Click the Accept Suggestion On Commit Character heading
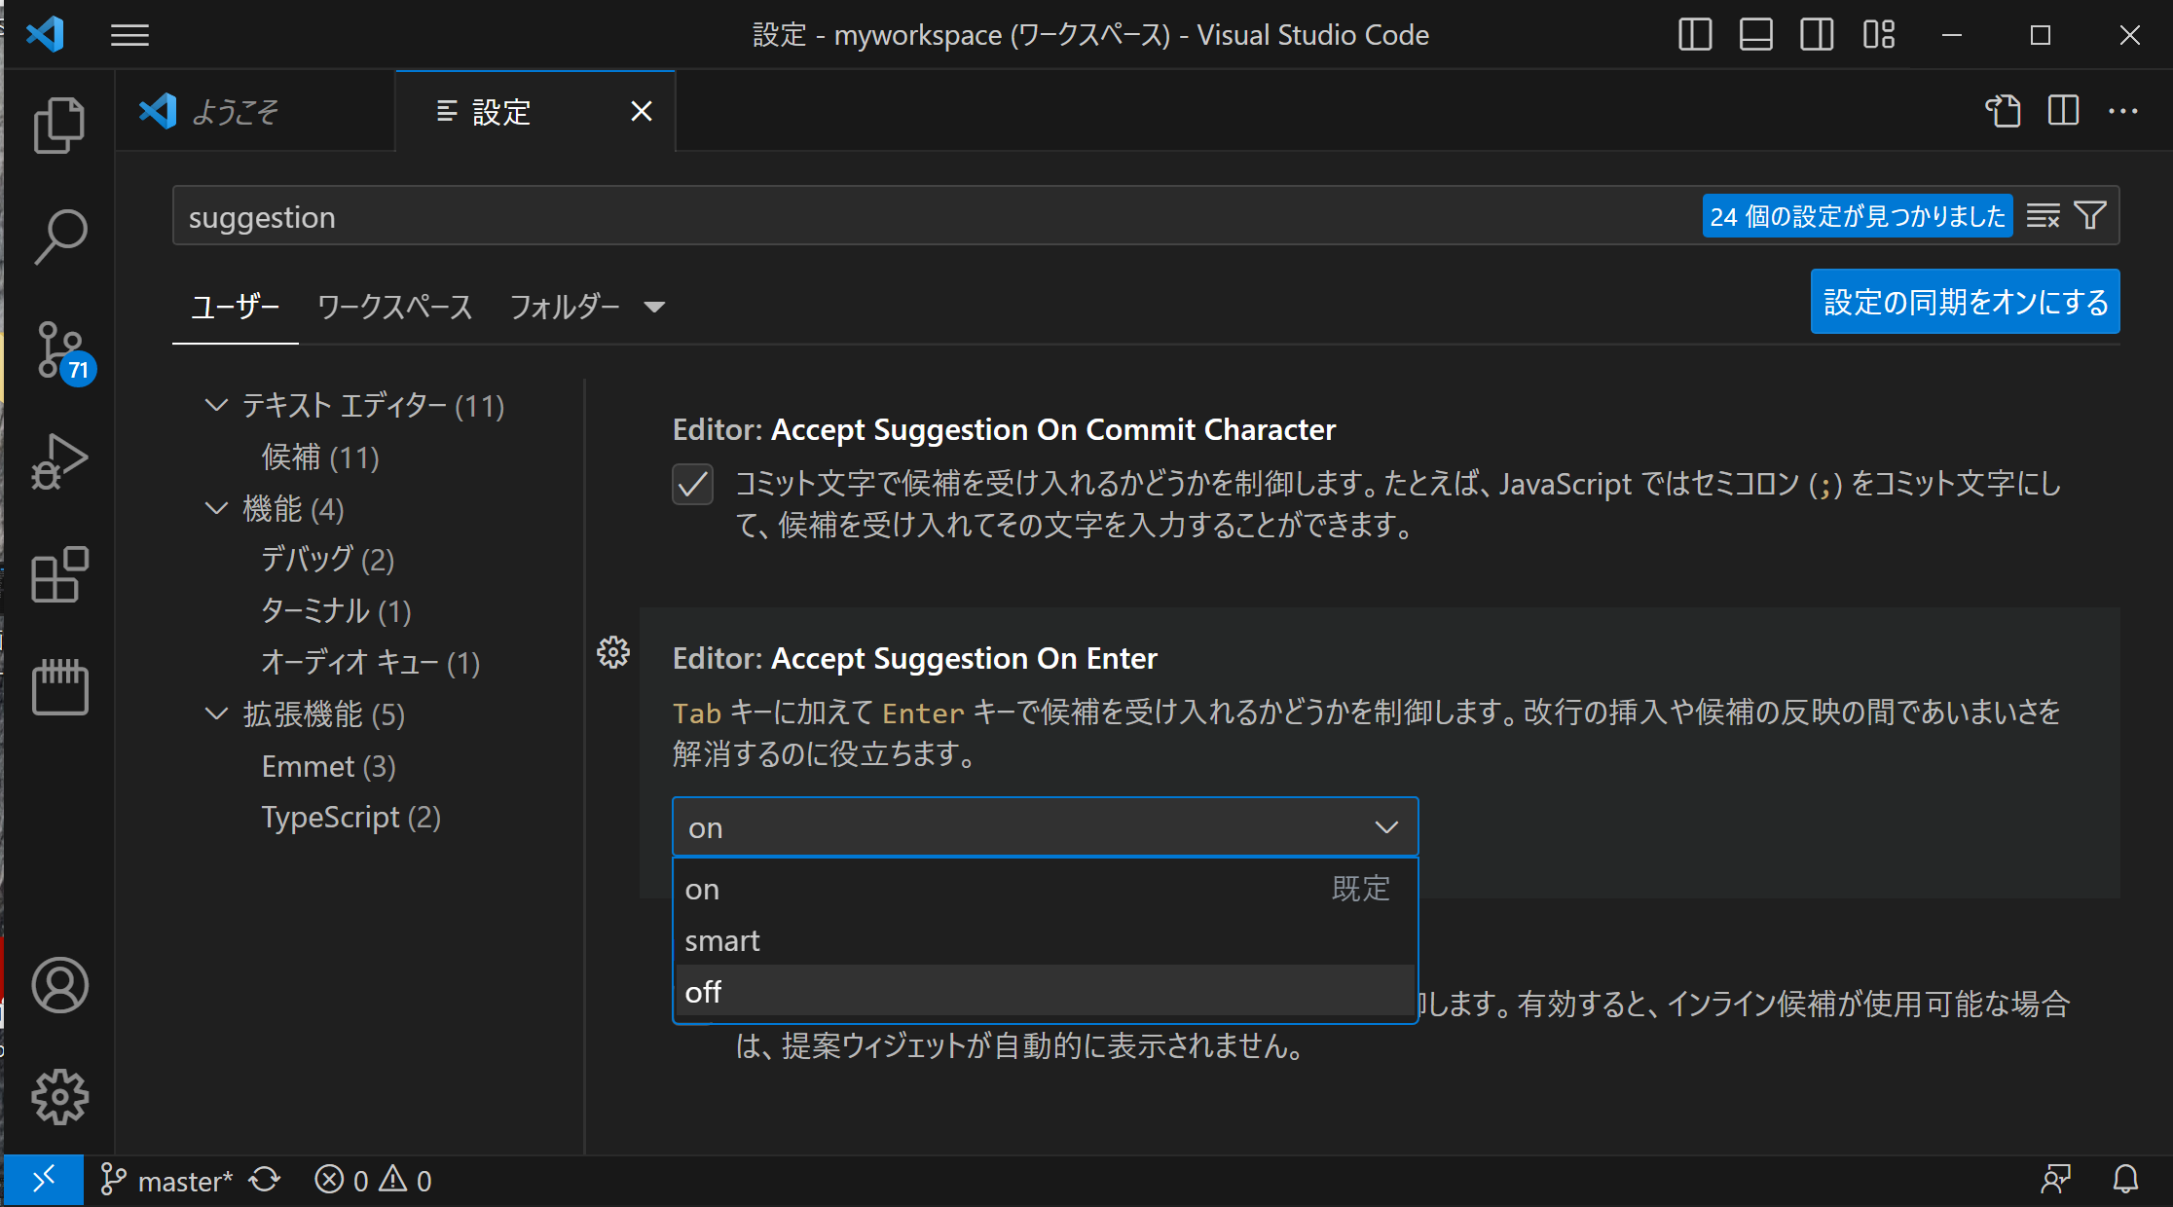Viewport: 2173px width, 1207px height. 1004,429
